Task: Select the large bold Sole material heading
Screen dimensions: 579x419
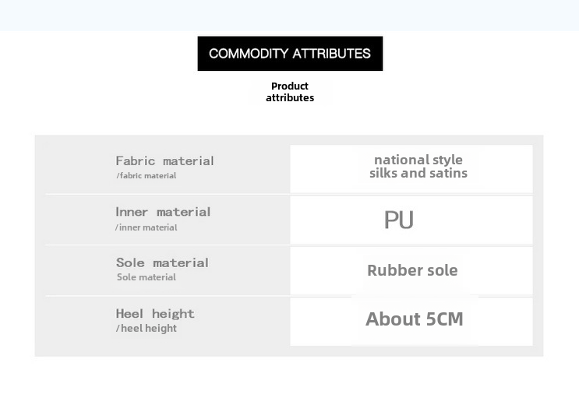Action: pos(162,262)
